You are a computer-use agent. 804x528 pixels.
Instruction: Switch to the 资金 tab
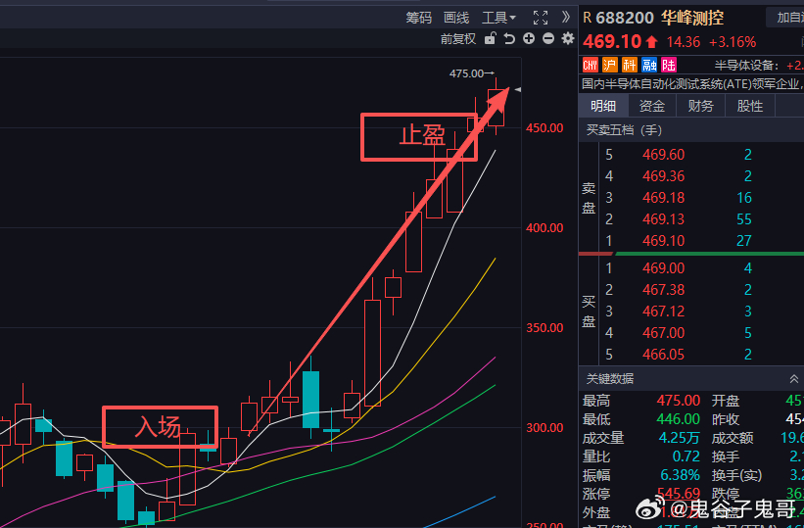pyautogui.click(x=651, y=106)
